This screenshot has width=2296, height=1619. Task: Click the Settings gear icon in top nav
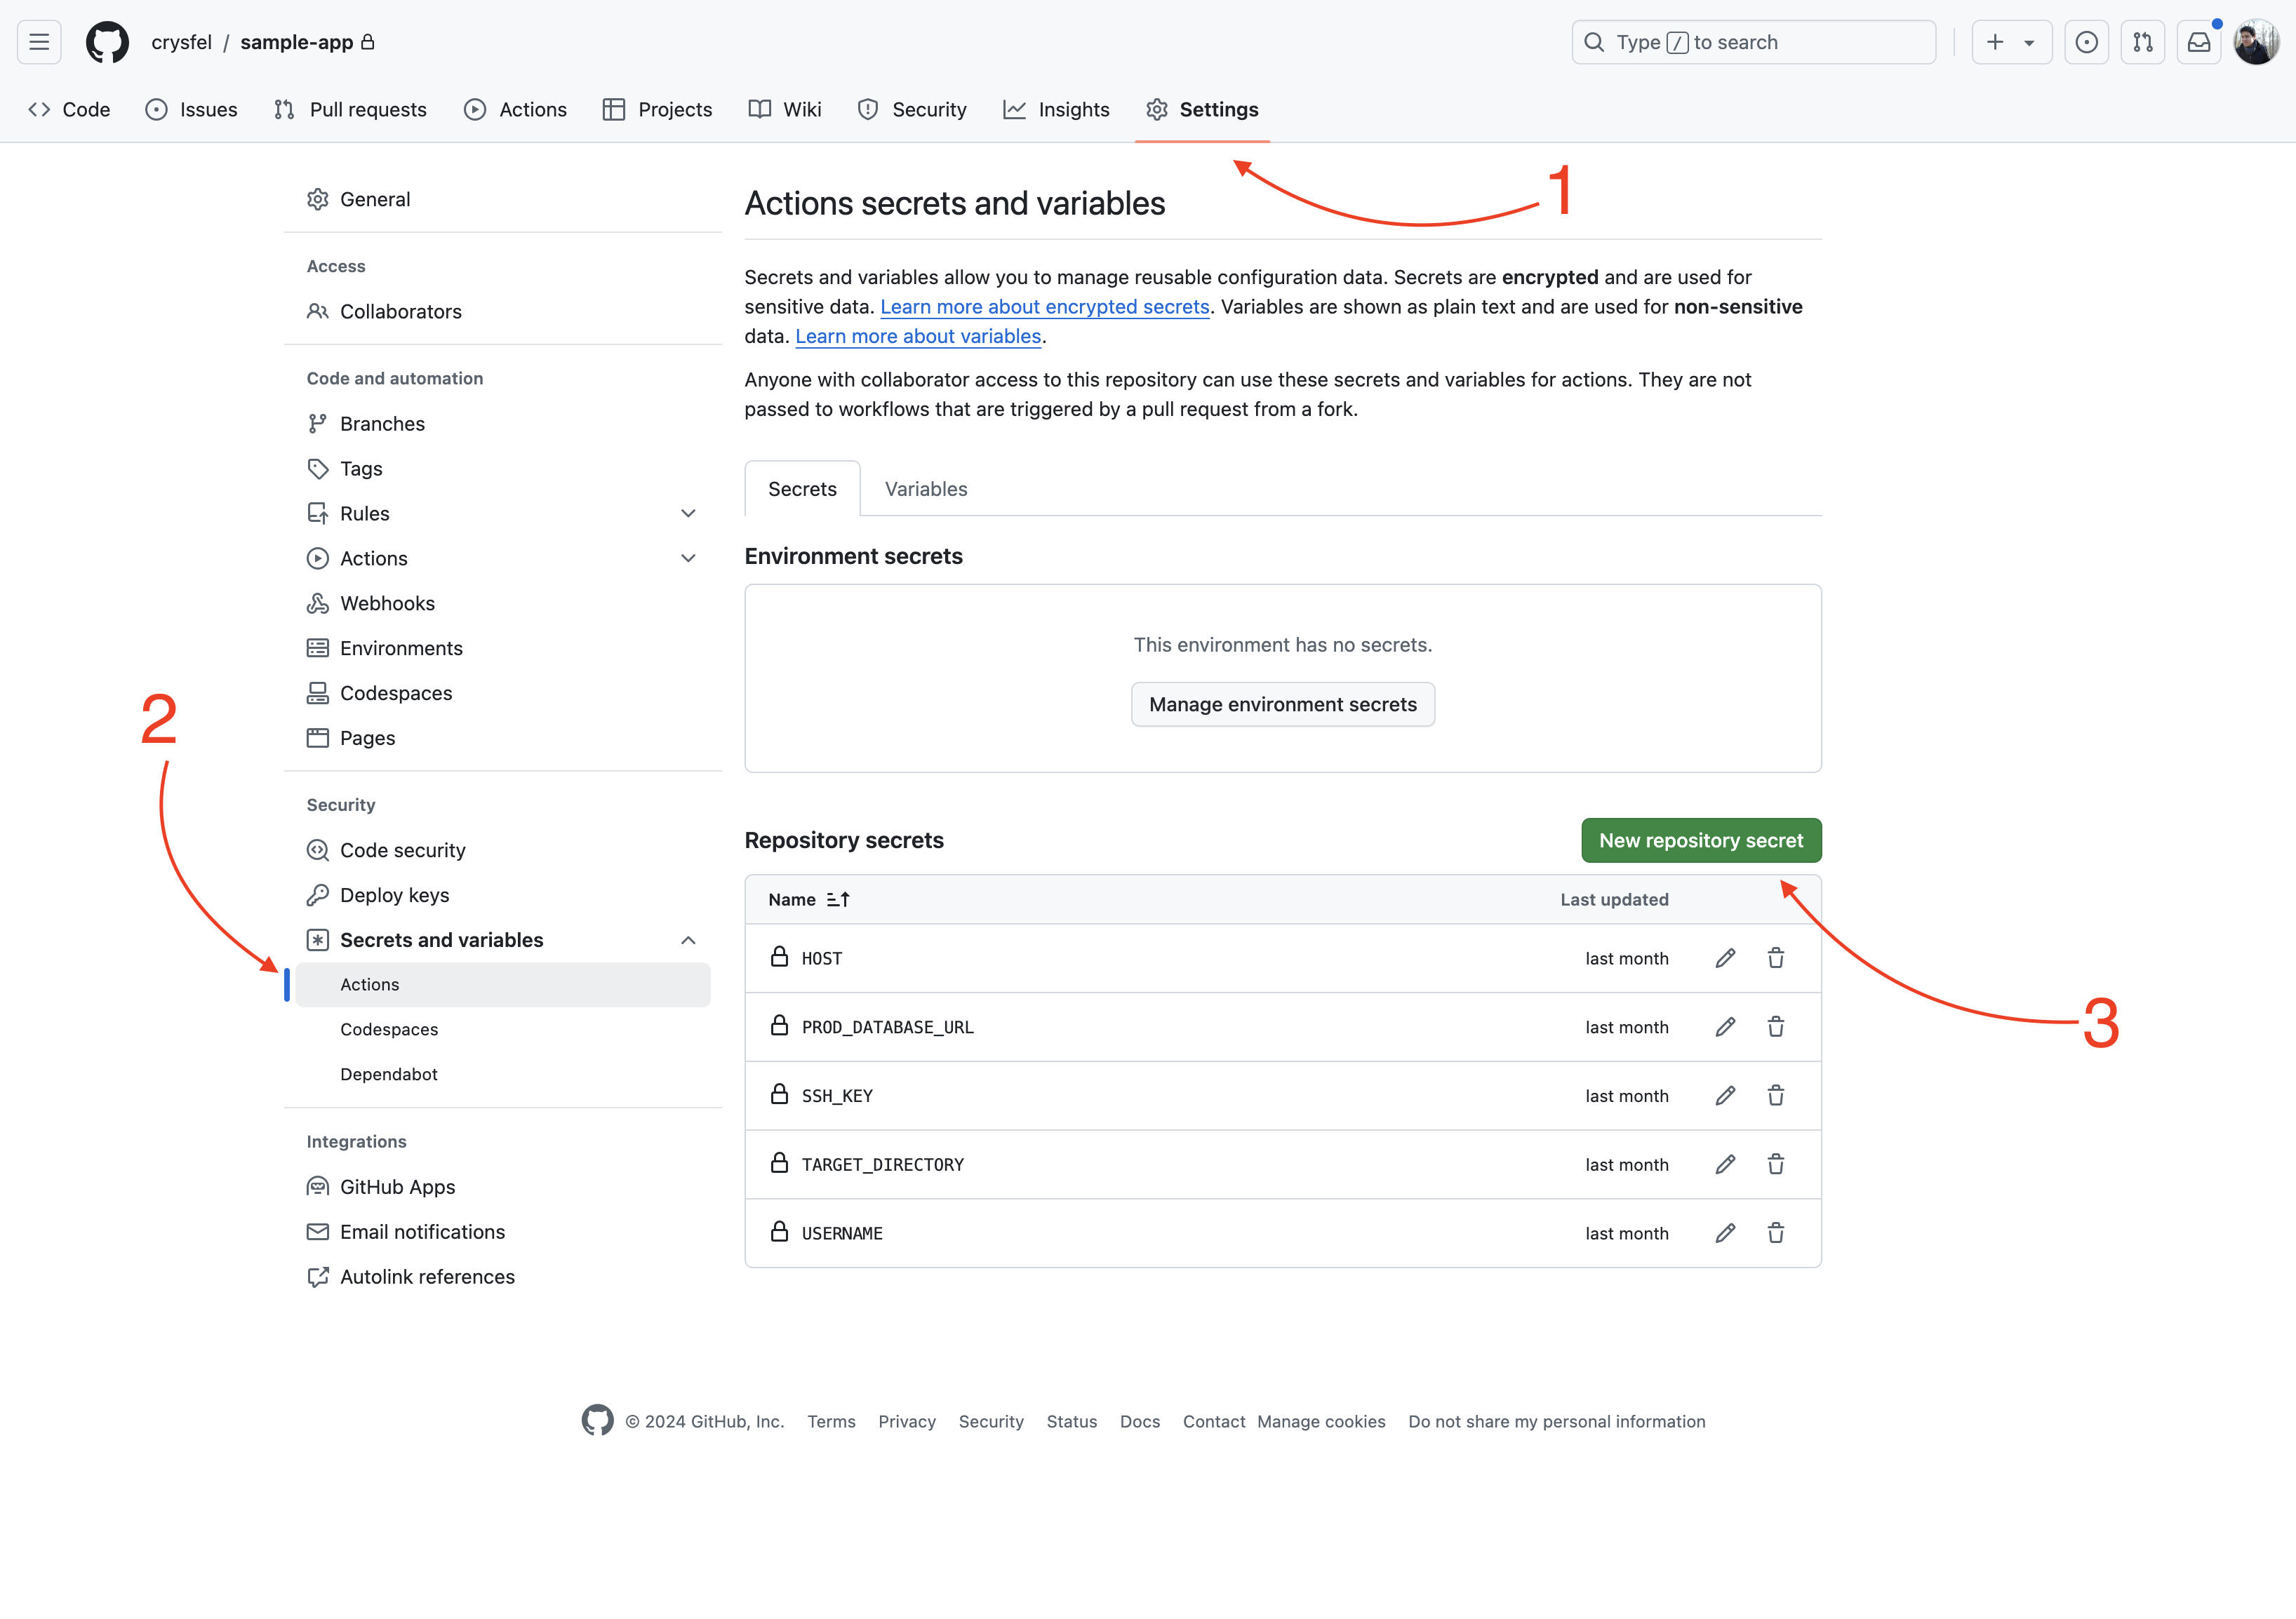tap(1155, 109)
